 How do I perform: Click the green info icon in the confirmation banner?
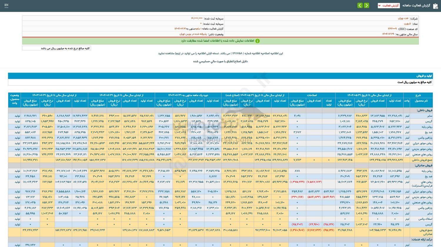point(257,41)
